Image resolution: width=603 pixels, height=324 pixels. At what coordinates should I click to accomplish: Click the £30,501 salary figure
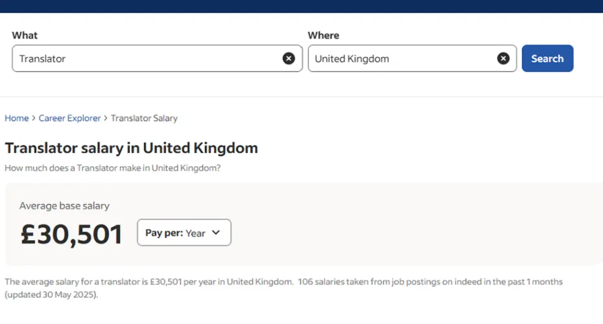tap(71, 234)
